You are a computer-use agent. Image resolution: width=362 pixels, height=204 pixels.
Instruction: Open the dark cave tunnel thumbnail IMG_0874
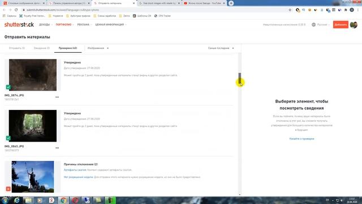[33, 75]
